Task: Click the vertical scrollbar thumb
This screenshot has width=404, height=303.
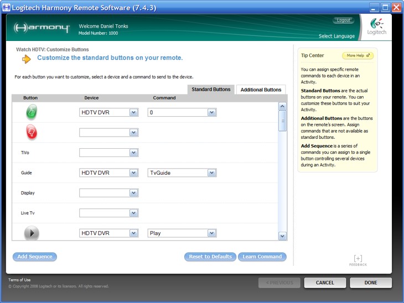Action: coord(282,121)
